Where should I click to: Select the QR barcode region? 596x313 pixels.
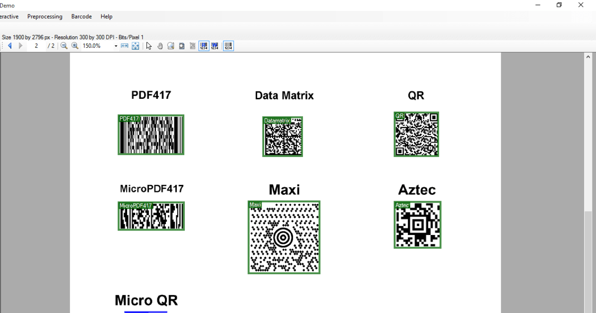(x=416, y=134)
